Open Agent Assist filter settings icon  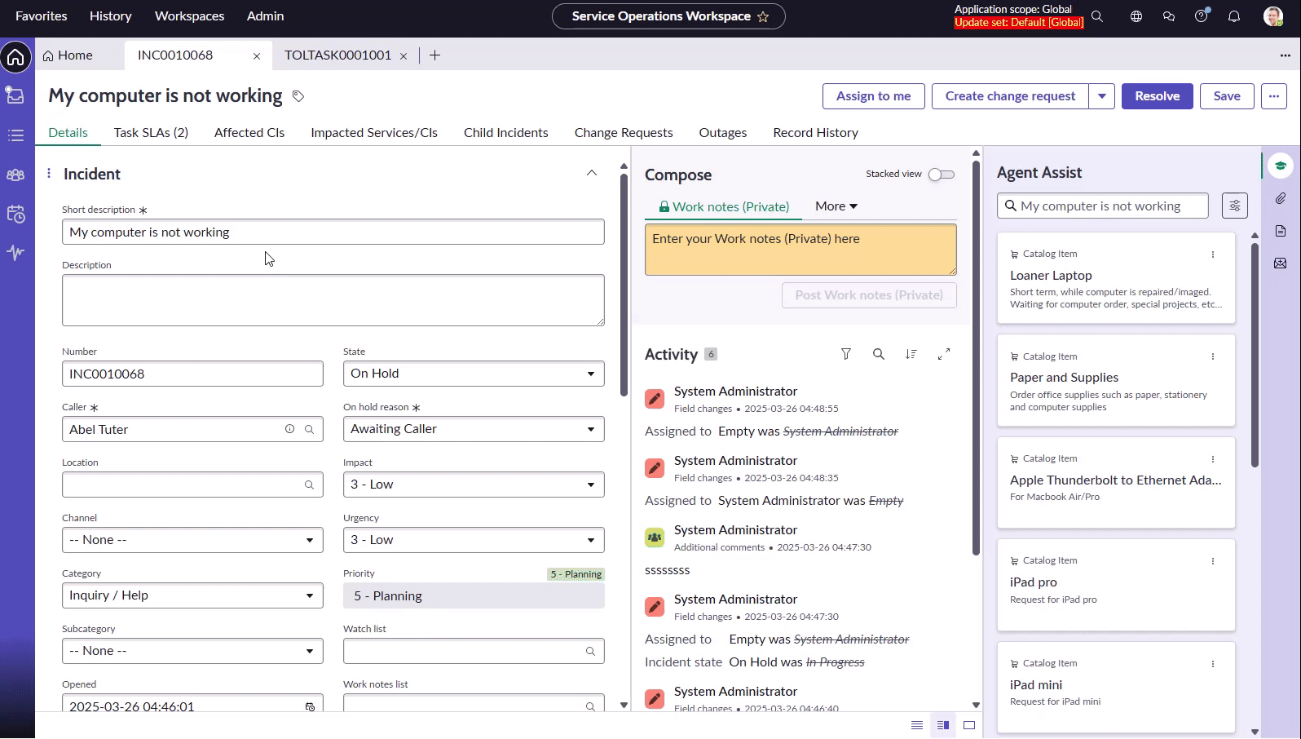tap(1234, 206)
